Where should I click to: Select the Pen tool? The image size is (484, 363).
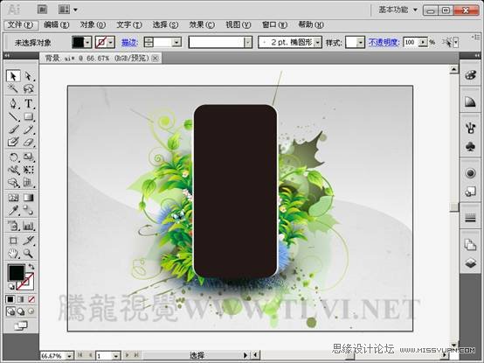click(13, 103)
